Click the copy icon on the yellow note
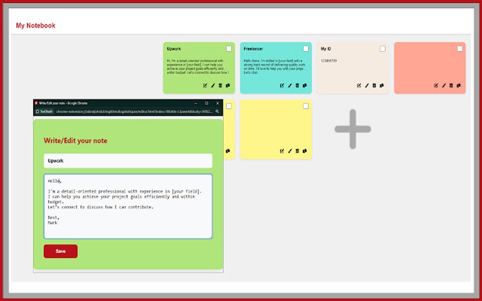This screenshot has height=301, width=482. pos(305,151)
